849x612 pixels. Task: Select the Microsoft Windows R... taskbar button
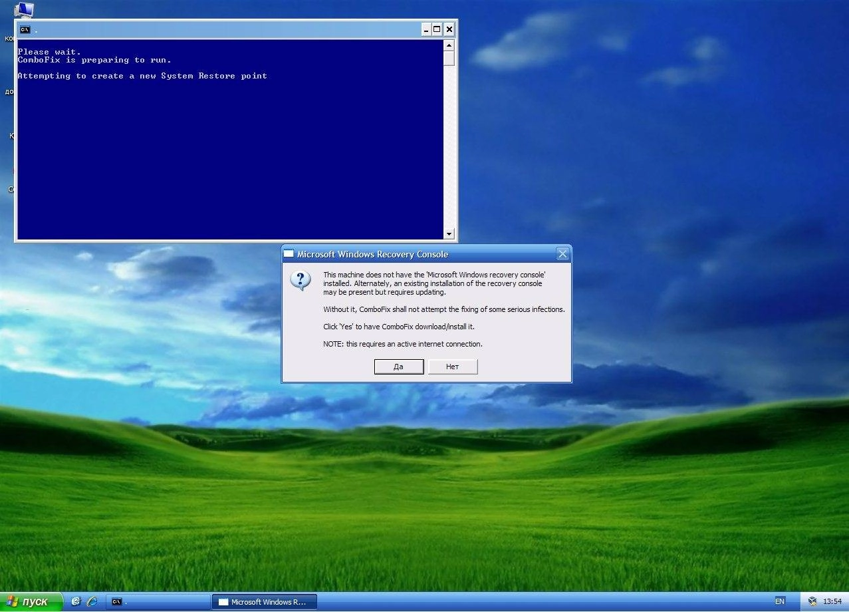coord(265,601)
